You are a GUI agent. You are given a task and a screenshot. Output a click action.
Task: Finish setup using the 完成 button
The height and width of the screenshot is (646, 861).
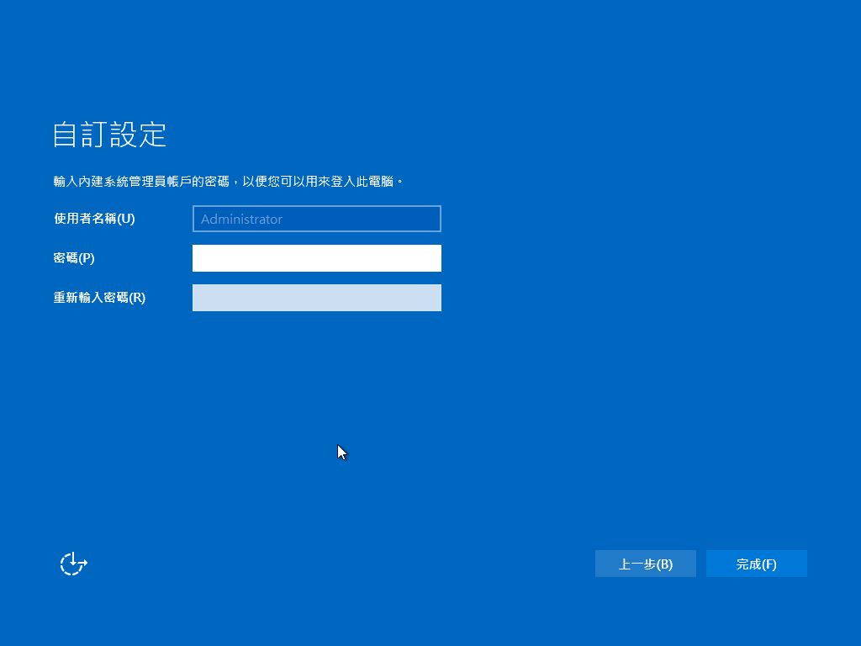[756, 564]
